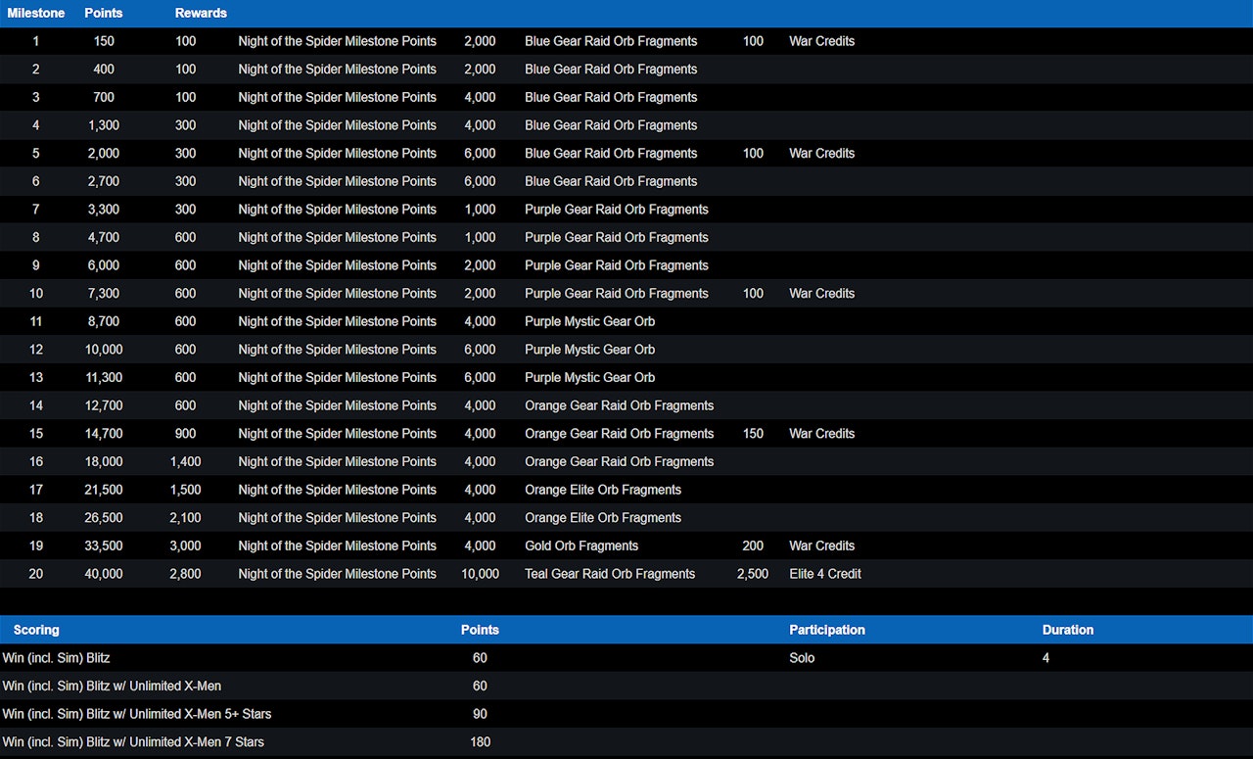Click the "2,500" Elite 4 Credit amount
The height and width of the screenshot is (759, 1253).
click(x=753, y=574)
